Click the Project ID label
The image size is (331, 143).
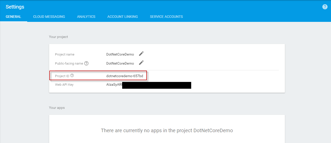point(62,76)
